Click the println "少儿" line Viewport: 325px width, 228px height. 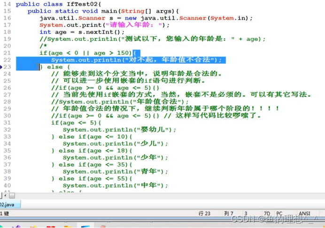pos(115,144)
